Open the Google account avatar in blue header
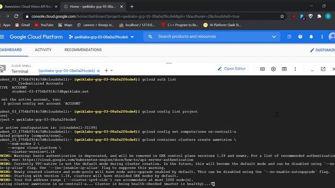The height and width of the screenshot is (188, 335). click(332, 37)
